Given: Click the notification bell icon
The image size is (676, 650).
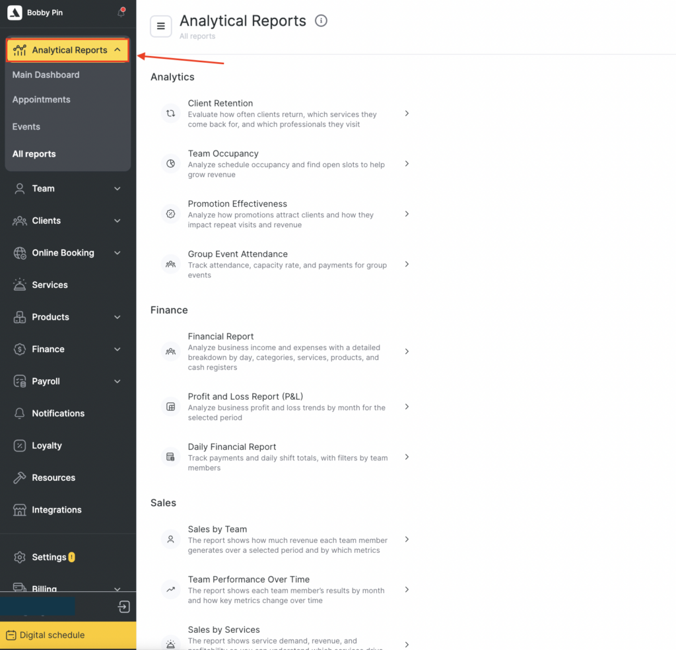Looking at the screenshot, I should point(121,13).
